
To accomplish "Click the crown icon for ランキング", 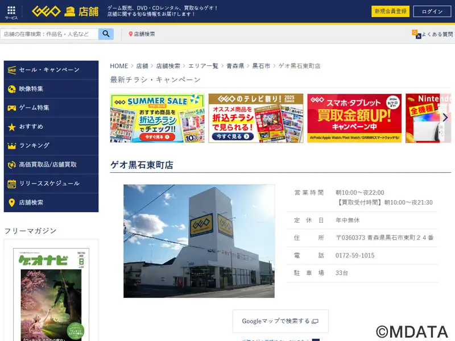I will point(11,145).
